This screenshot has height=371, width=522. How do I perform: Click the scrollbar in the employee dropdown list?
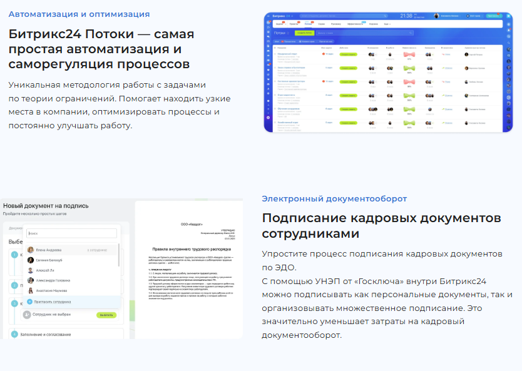[x=119, y=255]
